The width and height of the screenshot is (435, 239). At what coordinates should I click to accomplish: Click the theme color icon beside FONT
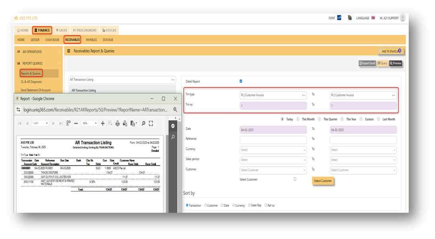[350, 18]
